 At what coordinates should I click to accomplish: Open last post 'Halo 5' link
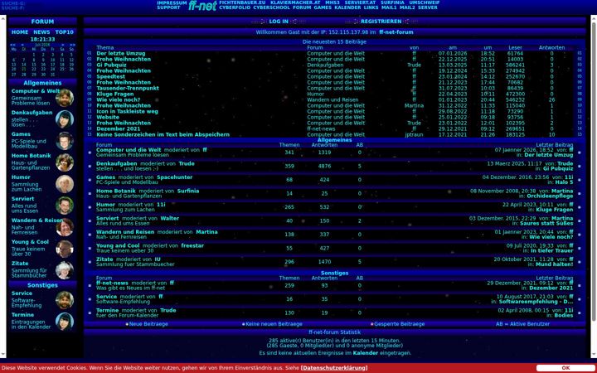(x=564, y=182)
